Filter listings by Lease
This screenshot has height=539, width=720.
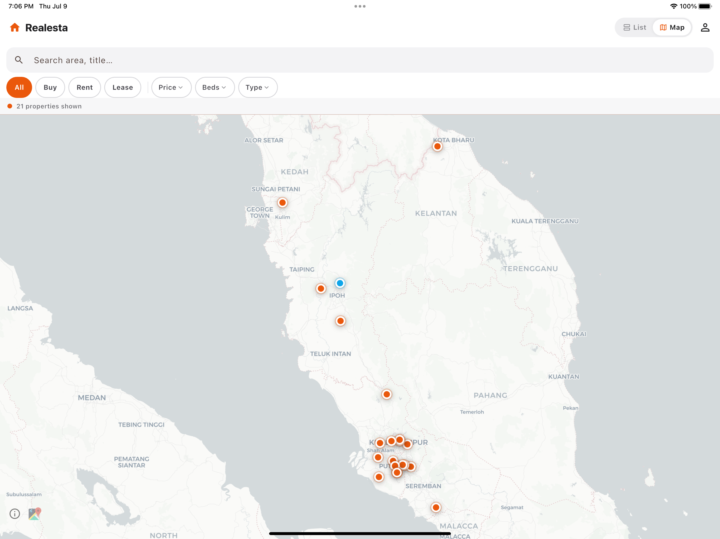tap(123, 87)
